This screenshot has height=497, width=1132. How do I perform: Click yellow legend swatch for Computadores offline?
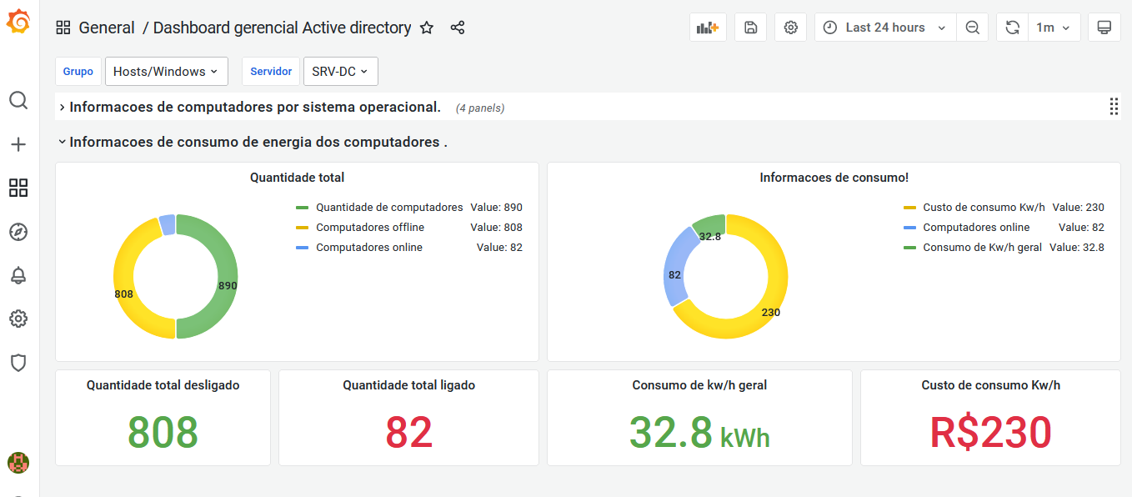[302, 228]
